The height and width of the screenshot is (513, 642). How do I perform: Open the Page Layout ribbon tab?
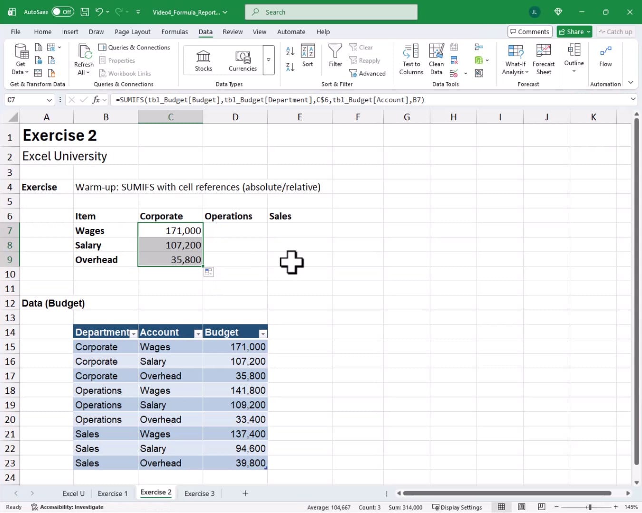132,32
